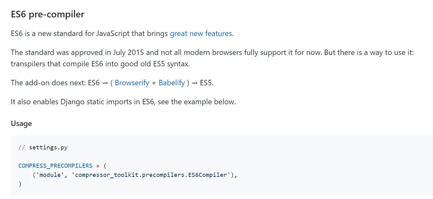
Task: Click the text "The add-on does next"
Action: coord(48,83)
